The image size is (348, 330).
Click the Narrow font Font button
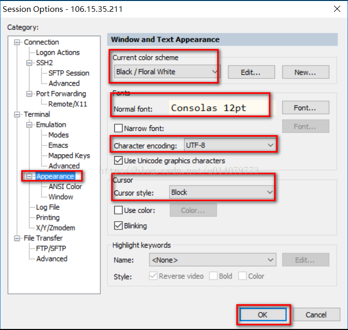[306, 126]
